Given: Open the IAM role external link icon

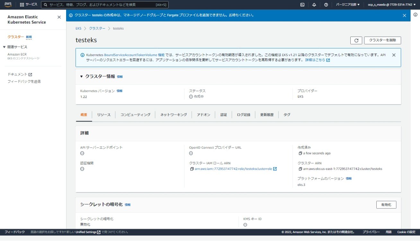Looking at the screenshot, I should coord(275,169).
